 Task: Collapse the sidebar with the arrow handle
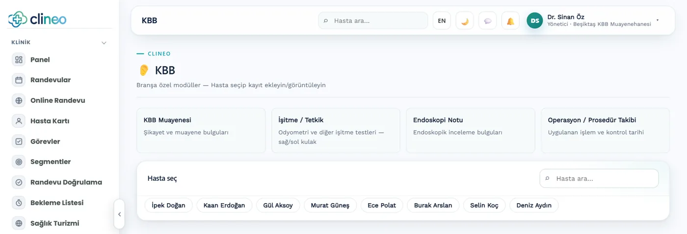[119, 214]
